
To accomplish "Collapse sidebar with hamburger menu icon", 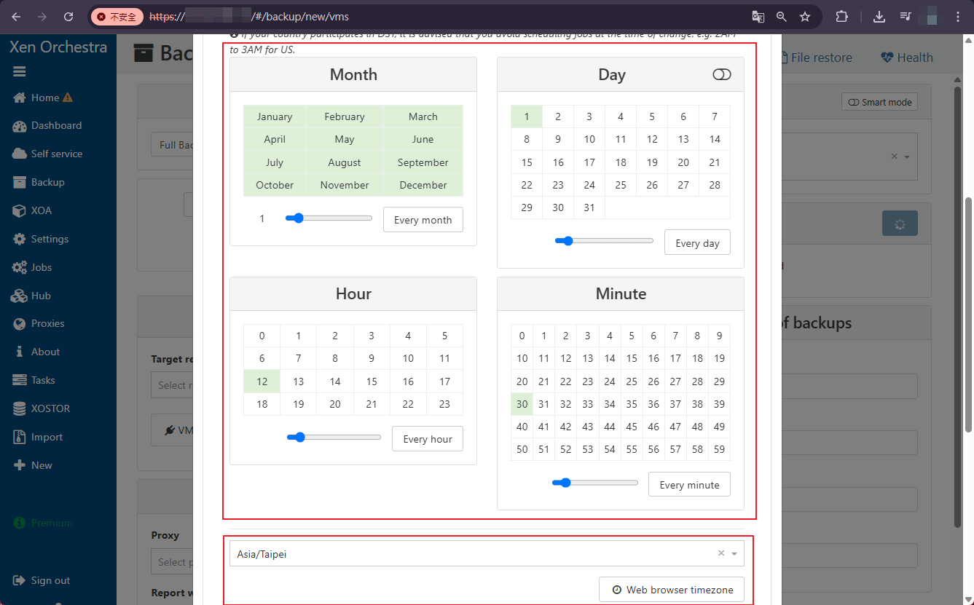I will 19,71.
